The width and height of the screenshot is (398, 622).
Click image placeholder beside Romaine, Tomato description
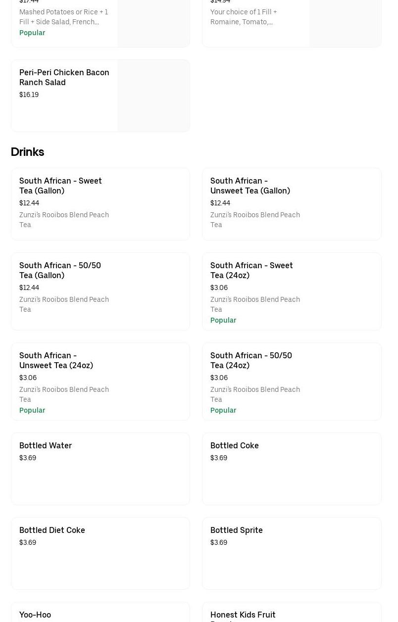[x=345, y=23]
